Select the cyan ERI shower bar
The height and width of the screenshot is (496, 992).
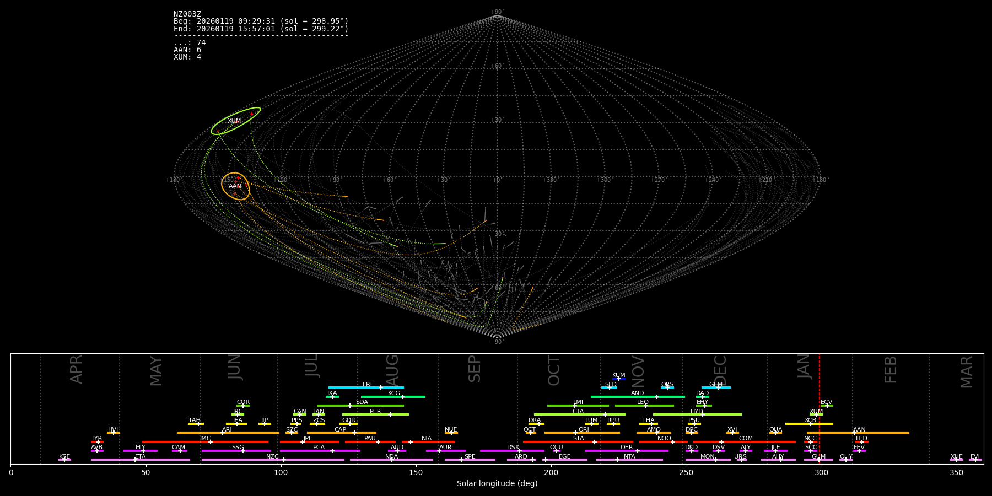[366, 387]
